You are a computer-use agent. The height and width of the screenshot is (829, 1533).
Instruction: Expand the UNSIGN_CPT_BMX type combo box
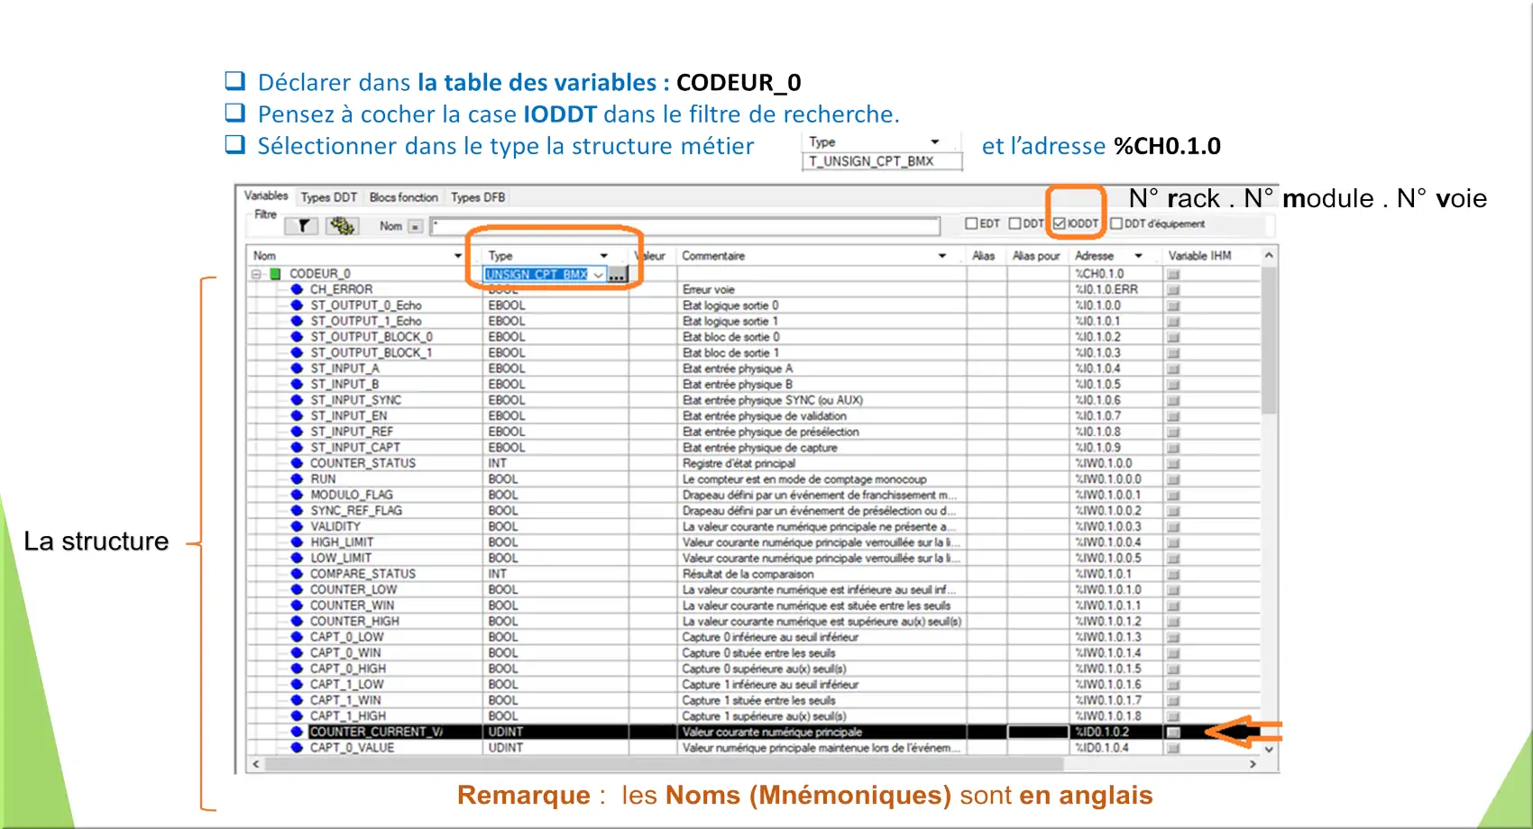[598, 275]
